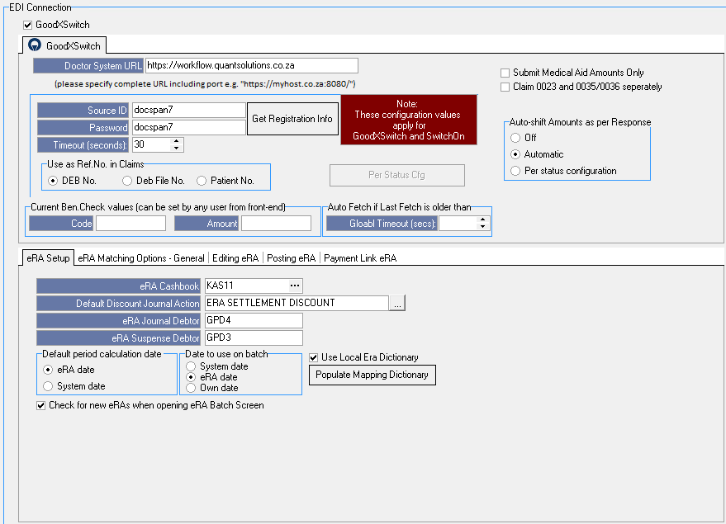The image size is (726, 524).
Task: Click the Password label
Action: 83,128
